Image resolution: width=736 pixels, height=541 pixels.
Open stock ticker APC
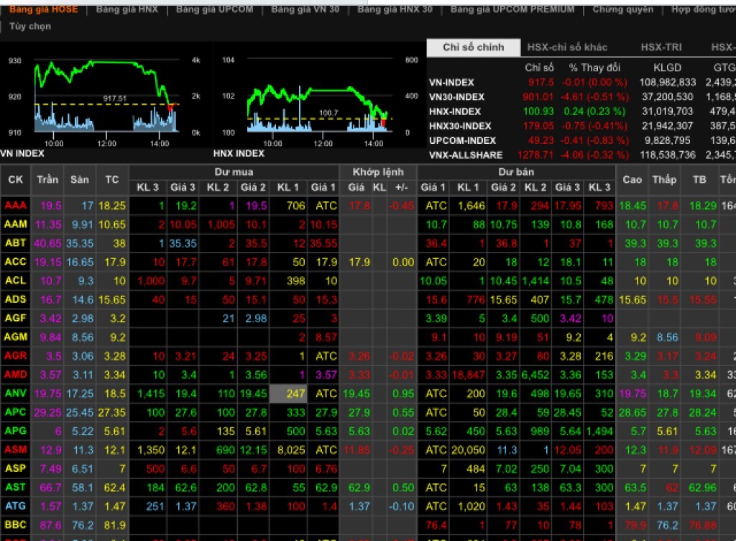16,412
